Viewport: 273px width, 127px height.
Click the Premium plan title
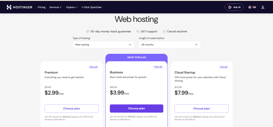click(x=51, y=72)
